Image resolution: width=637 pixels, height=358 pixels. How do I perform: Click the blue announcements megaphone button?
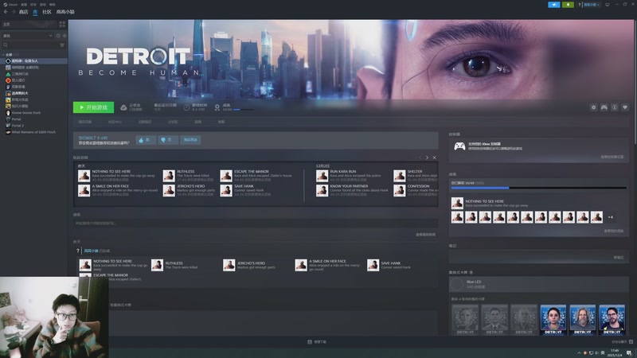[x=553, y=5]
